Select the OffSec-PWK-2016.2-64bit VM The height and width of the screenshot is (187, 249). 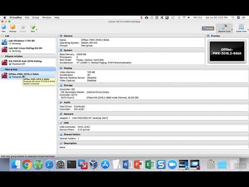[28, 75]
